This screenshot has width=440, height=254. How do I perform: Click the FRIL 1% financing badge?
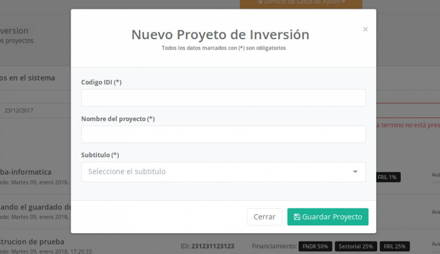(x=387, y=177)
